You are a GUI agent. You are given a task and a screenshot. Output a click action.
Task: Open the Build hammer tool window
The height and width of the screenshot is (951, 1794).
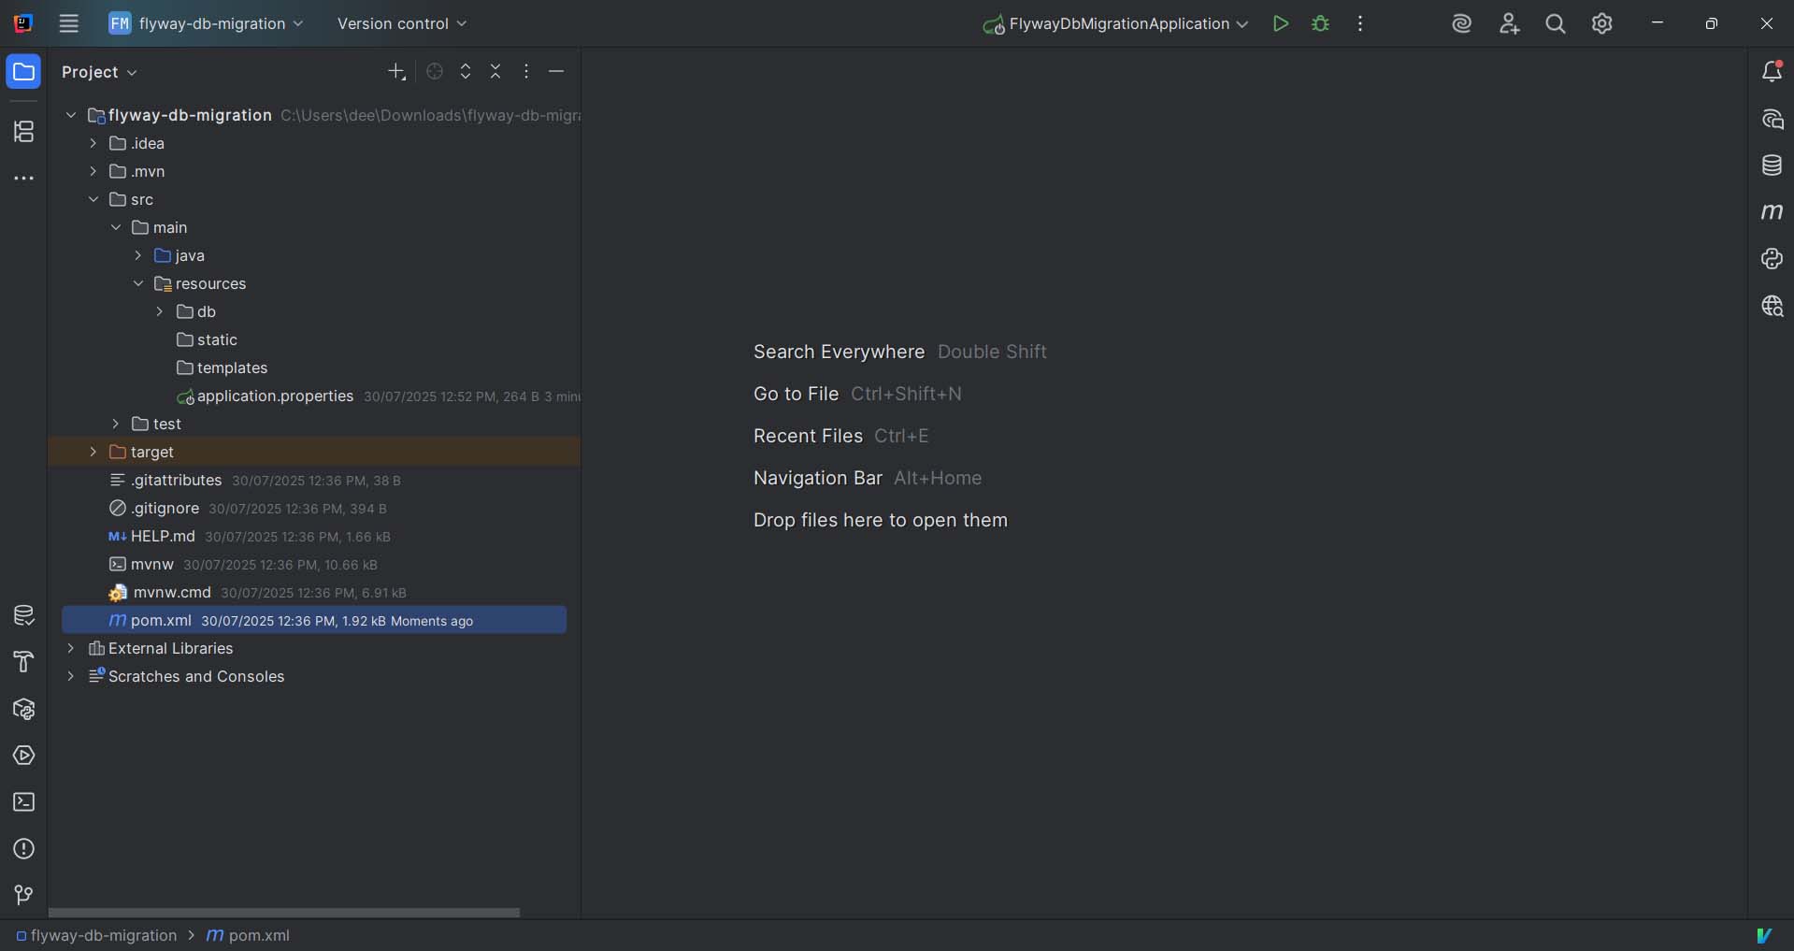24,662
